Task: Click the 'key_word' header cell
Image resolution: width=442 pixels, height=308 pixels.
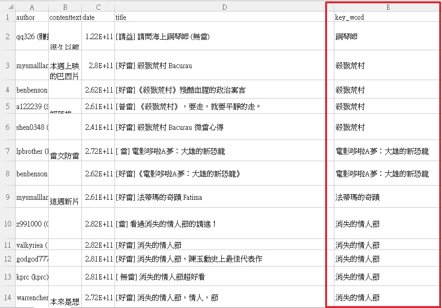Action: coord(388,17)
